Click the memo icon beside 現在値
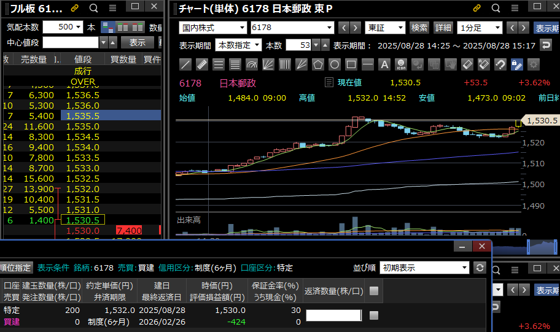The height and width of the screenshot is (332, 560). pos(329,82)
